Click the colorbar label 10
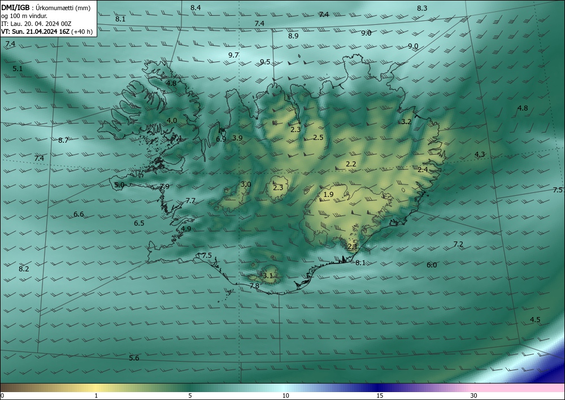This screenshot has height=400, width=565. 285,395
